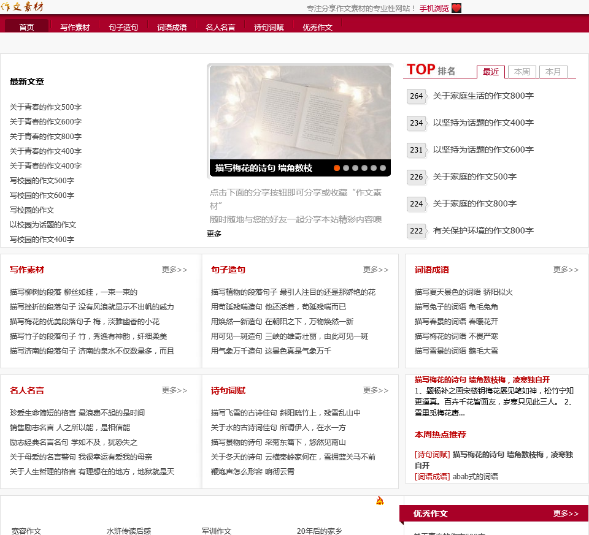Open the 名人名言 navigation item
Image resolution: width=589 pixels, height=535 pixels.
click(220, 27)
